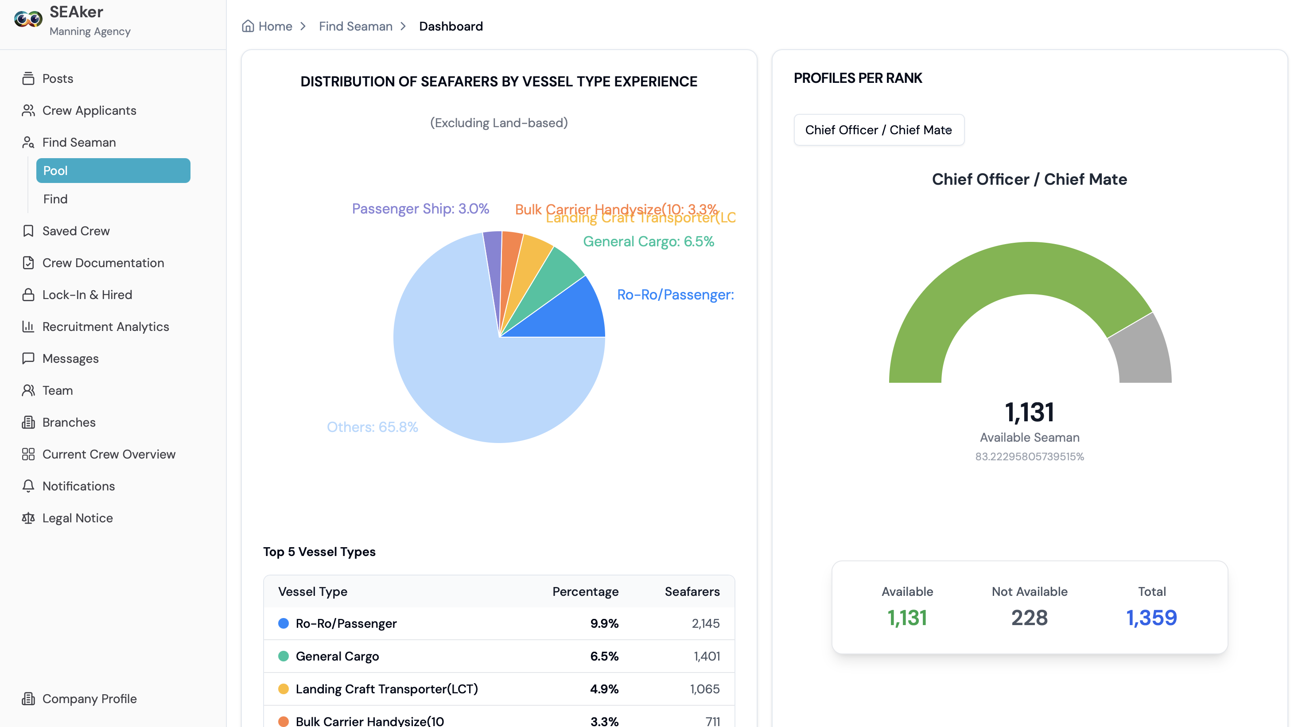Select the Pool submenu item
The height and width of the screenshot is (727, 1302).
(x=113, y=171)
